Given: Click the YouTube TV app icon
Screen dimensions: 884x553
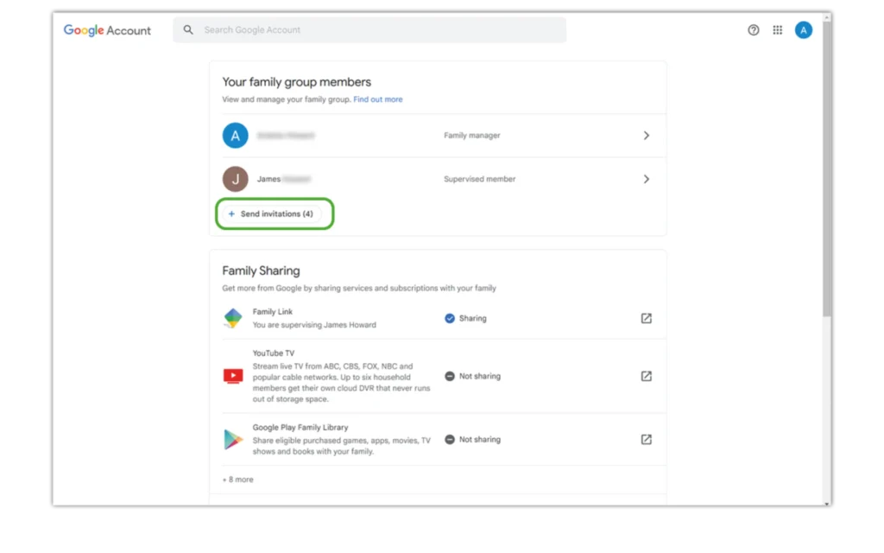Looking at the screenshot, I should pyautogui.click(x=233, y=376).
